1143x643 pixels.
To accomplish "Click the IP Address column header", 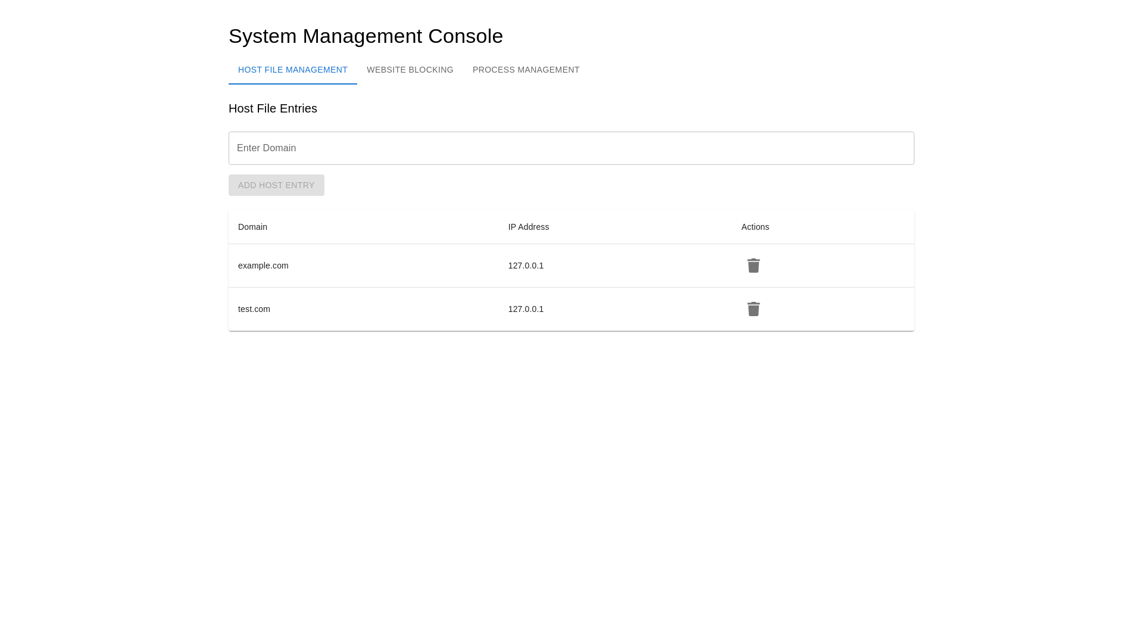I will pyautogui.click(x=616, y=227).
